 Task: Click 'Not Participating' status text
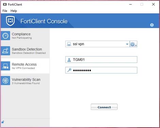coord(22,38)
